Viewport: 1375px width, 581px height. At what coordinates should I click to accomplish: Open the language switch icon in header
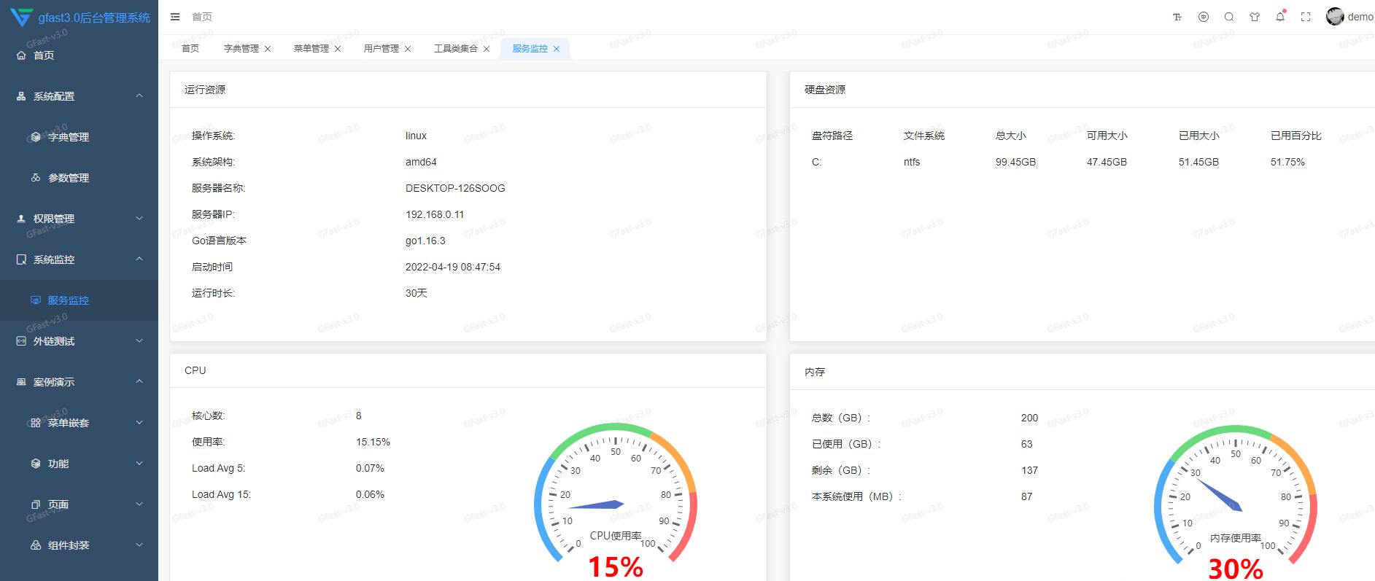click(1204, 17)
